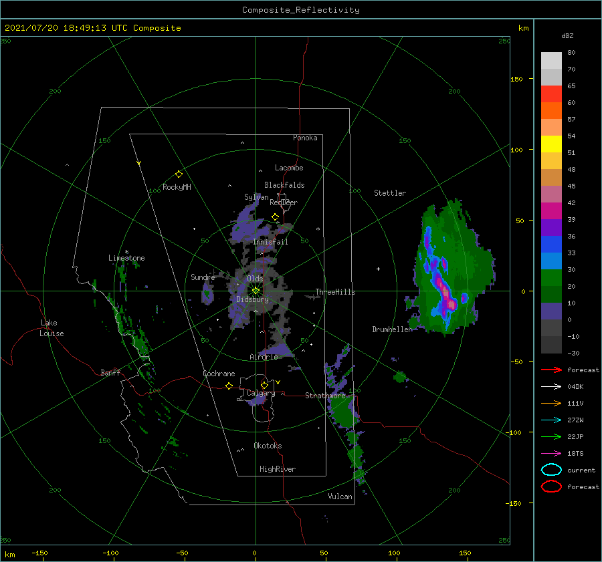Click the Innisfail town label
Viewport: 602px width, 562px height.
tap(270, 242)
